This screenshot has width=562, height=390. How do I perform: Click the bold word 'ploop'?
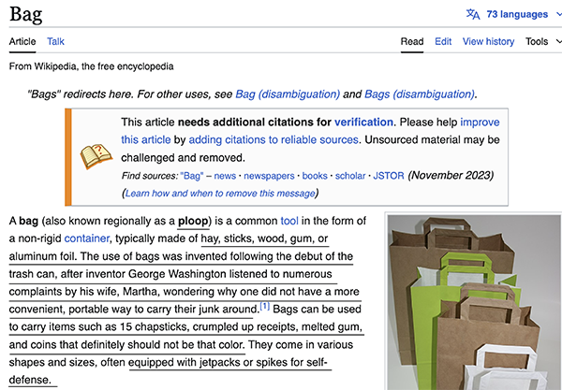point(193,221)
